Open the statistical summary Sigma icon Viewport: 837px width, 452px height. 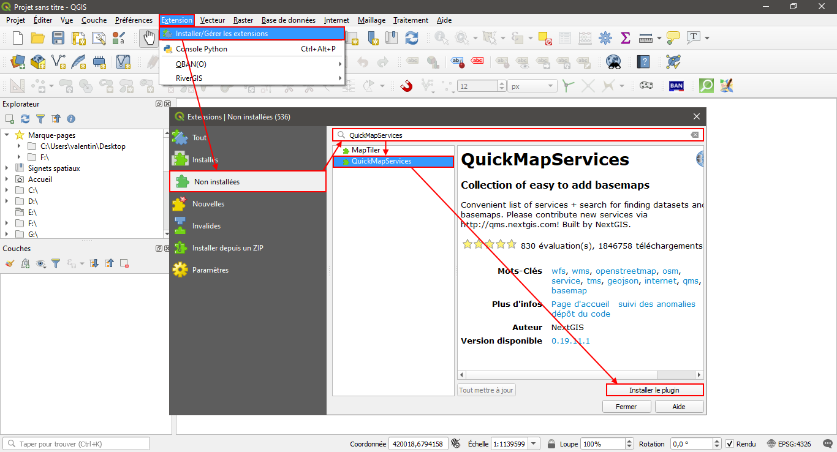coord(626,38)
